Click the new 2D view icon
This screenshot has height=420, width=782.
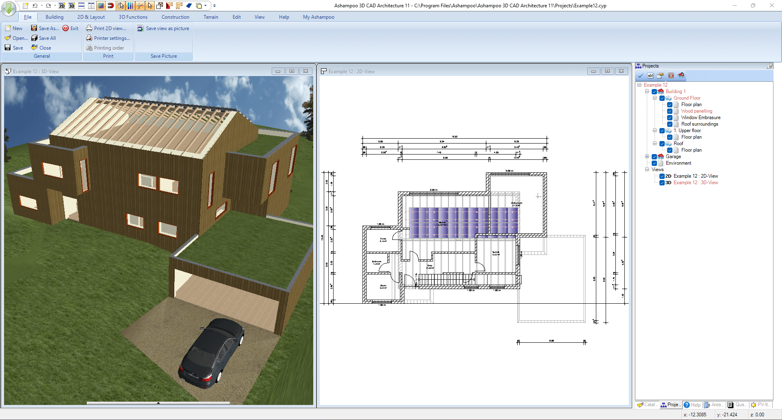tap(62, 6)
